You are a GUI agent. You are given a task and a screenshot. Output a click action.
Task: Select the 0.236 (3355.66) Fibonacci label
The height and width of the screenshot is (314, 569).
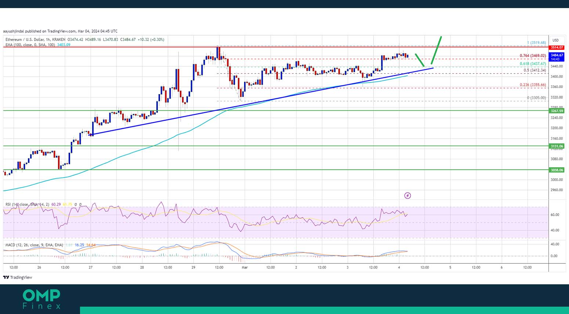533,85
